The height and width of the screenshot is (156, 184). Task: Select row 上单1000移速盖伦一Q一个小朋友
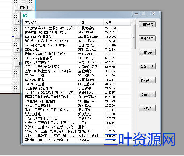(77, 71)
